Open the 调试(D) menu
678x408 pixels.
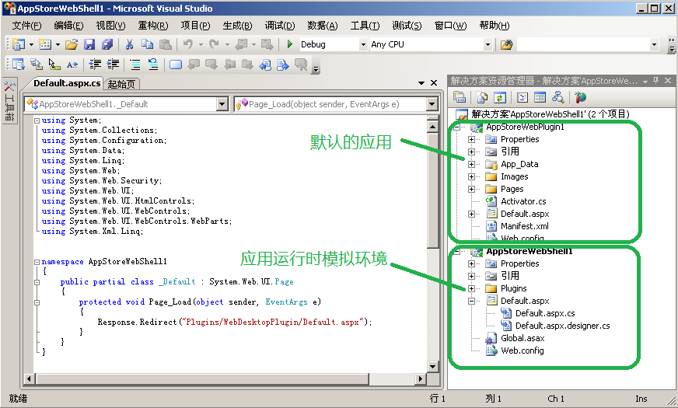pyautogui.click(x=280, y=26)
